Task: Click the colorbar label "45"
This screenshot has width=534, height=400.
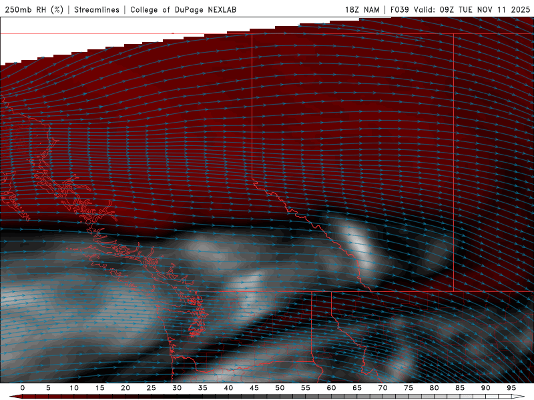Action: click(x=254, y=388)
